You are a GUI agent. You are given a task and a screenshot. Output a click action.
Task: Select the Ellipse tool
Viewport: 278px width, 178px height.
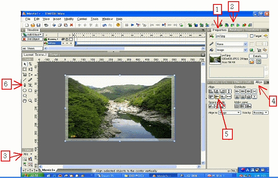coord(25,90)
